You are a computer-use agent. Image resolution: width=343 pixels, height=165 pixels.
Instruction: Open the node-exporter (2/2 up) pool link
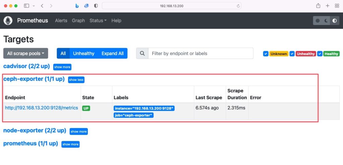coord(35,131)
